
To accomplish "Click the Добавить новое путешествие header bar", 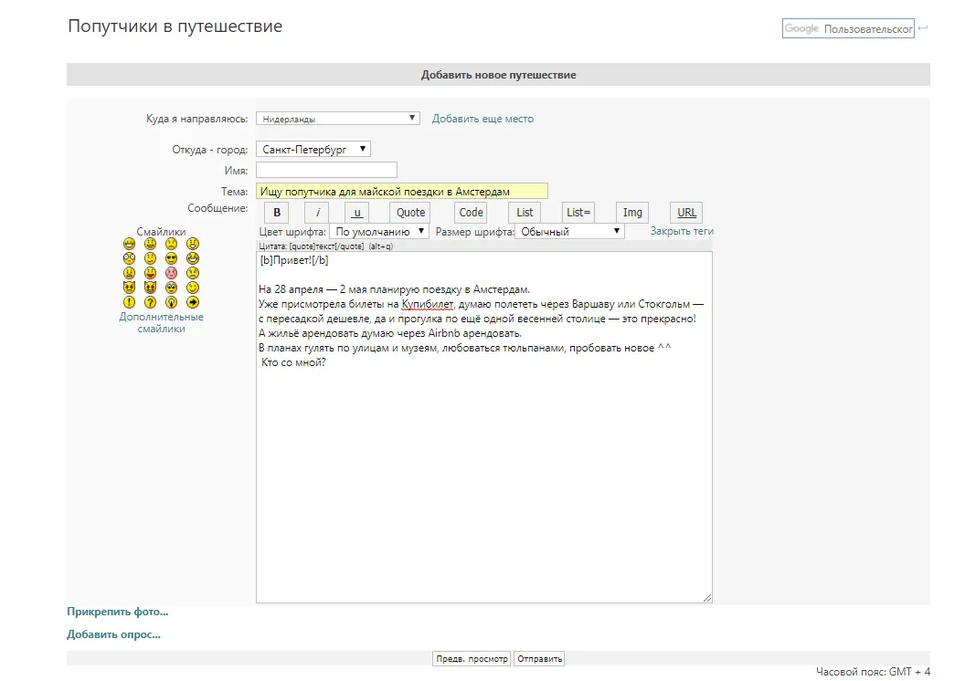I will (499, 74).
